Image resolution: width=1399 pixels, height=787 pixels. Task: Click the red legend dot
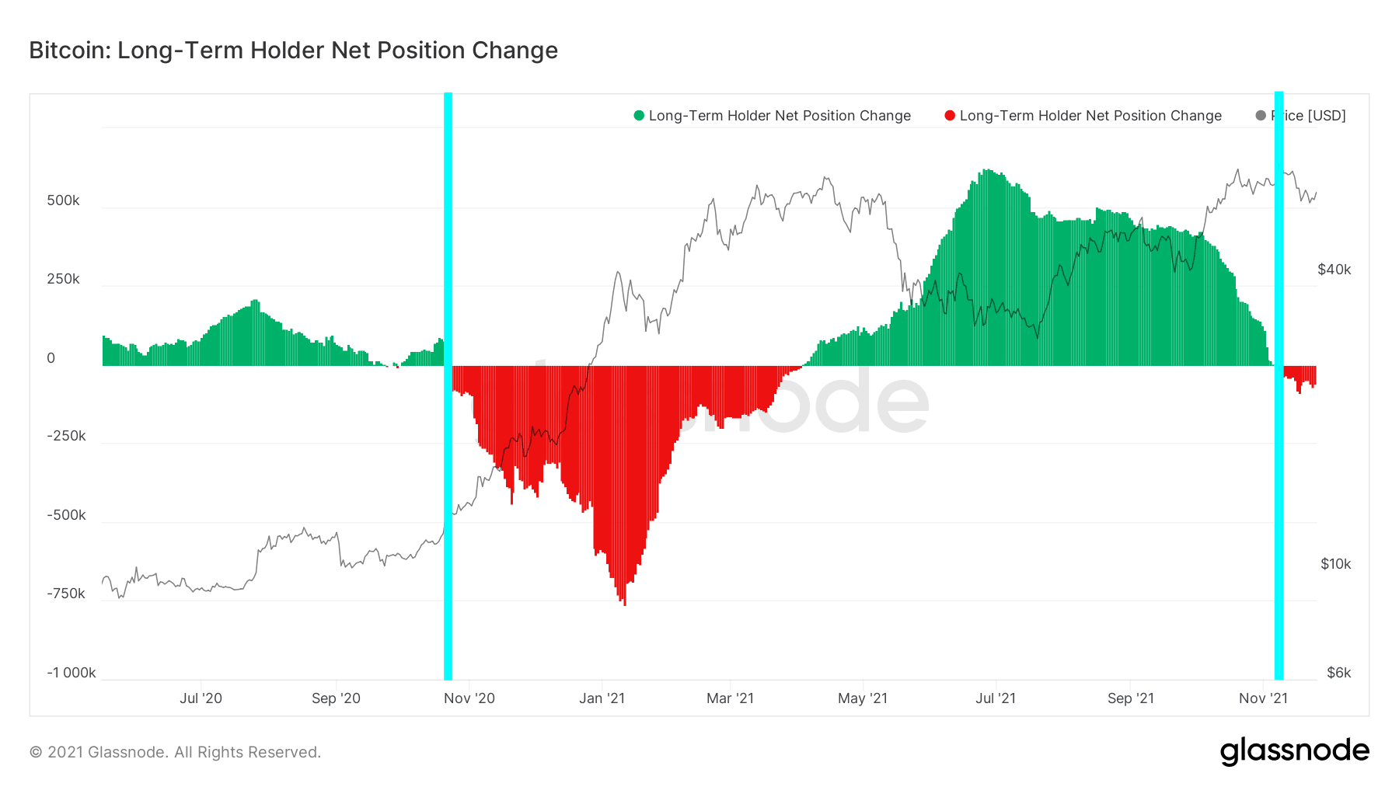coord(950,116)
